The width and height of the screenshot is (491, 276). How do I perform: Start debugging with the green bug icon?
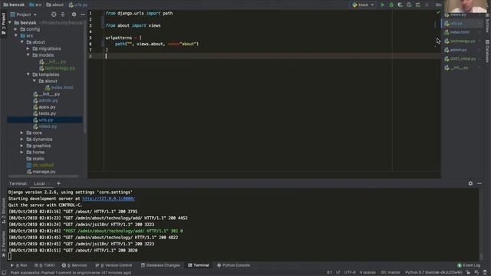pyautogui.click(x=391, y=5)
